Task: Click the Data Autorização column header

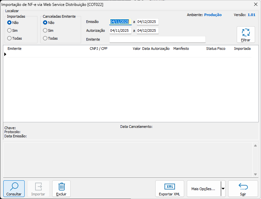Action: [156, 49]
